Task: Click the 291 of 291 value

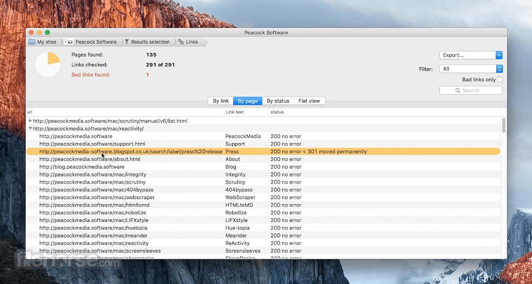Action: [x=160, y=65]
